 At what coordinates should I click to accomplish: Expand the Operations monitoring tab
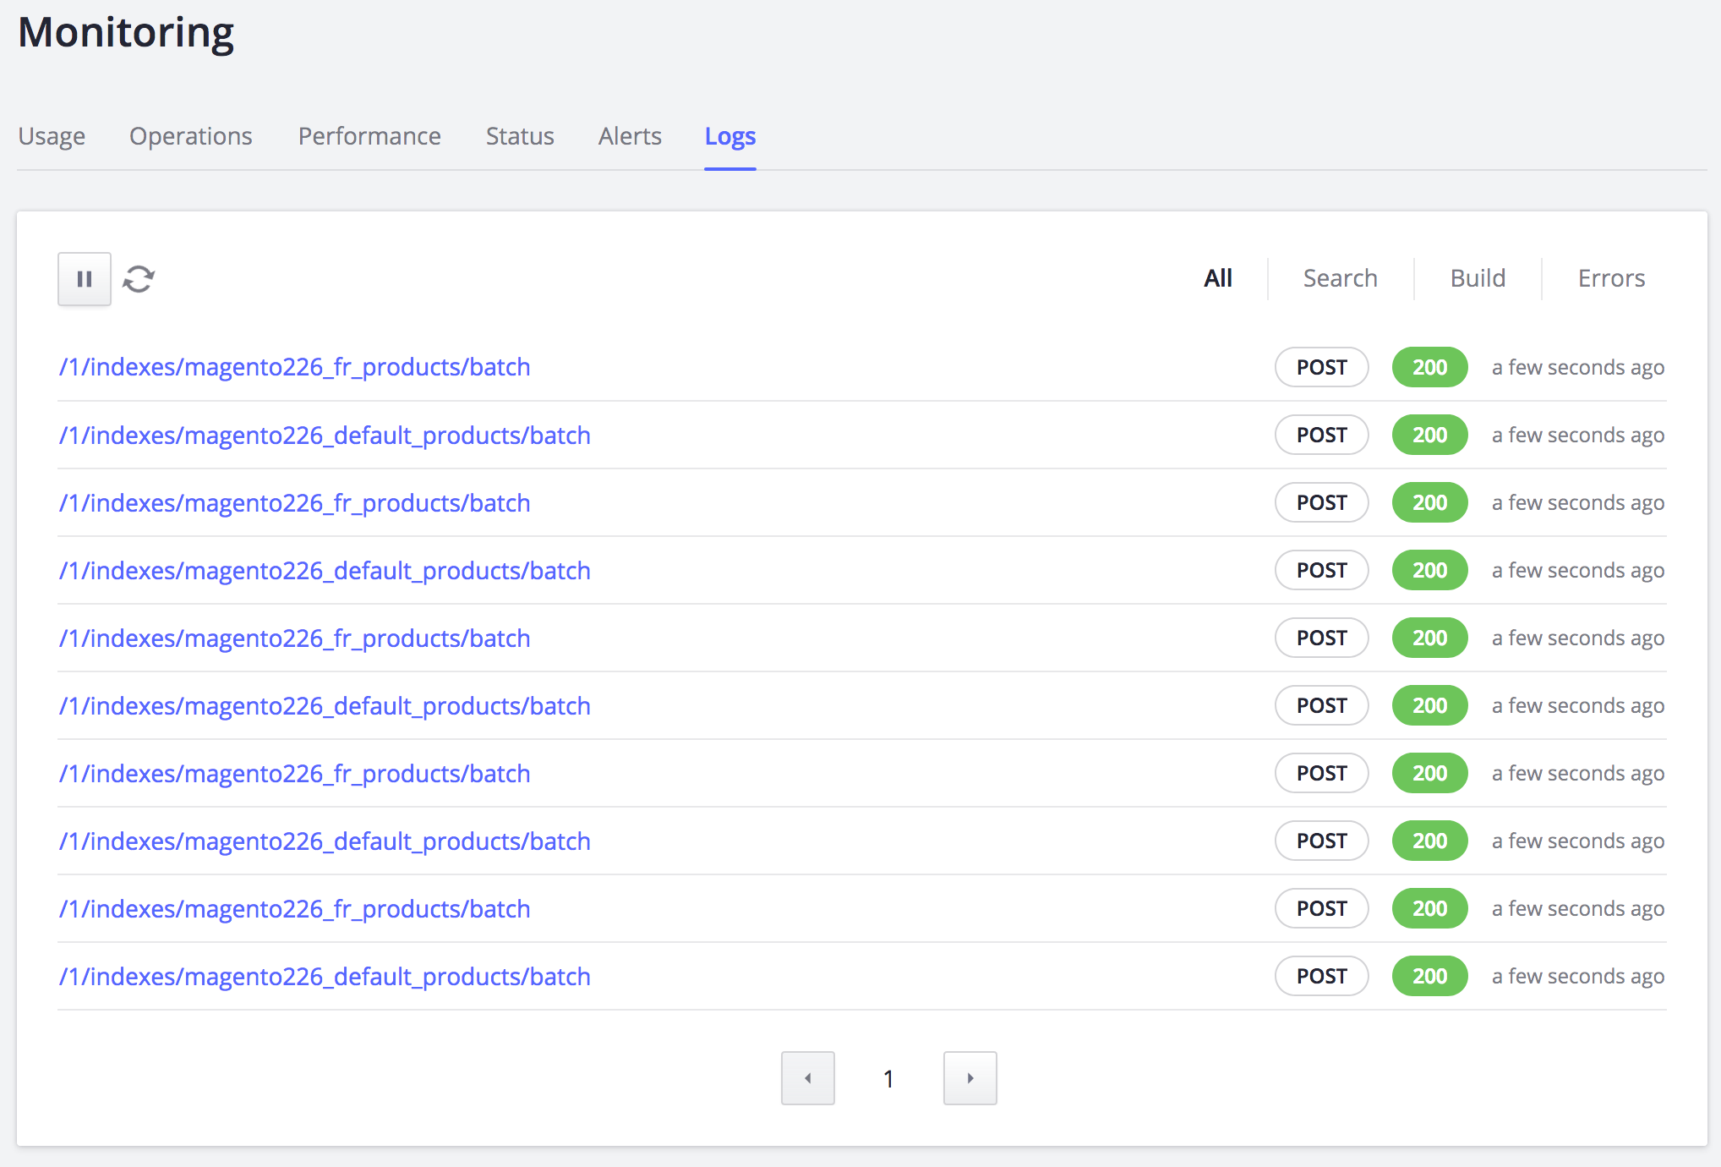(x=191, y=134)
